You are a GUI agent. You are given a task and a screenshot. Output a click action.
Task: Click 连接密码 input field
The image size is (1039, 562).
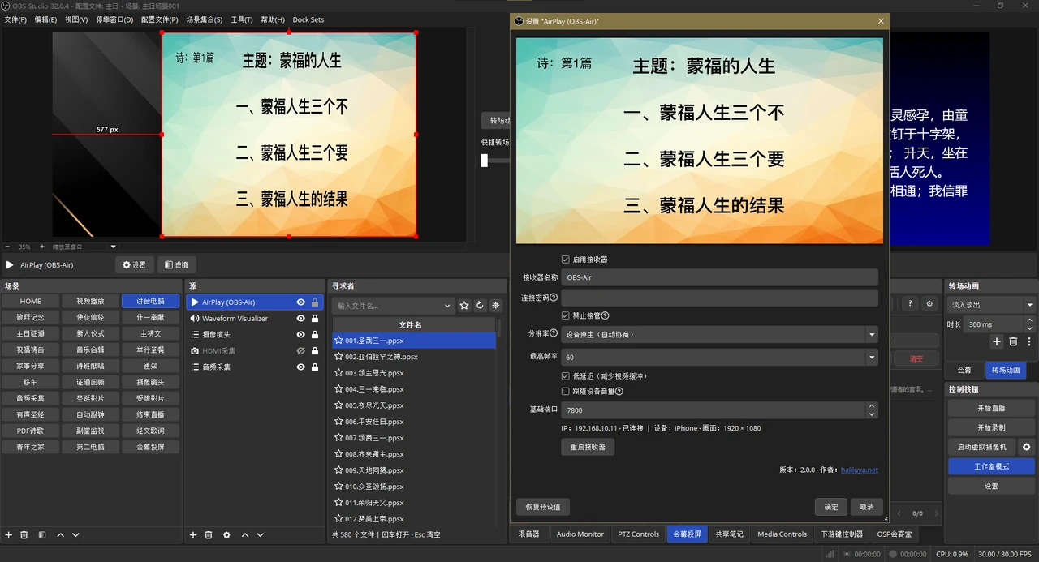719,298
